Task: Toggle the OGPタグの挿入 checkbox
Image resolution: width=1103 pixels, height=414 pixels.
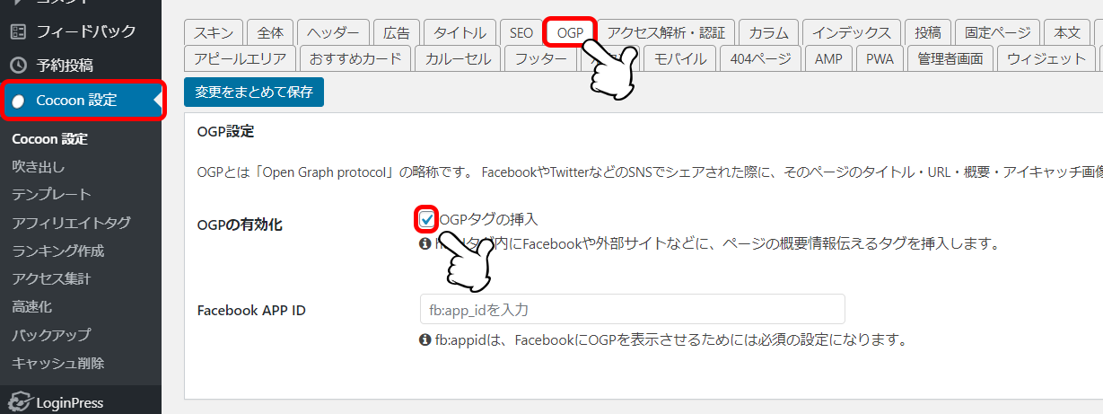Action: 427,218
